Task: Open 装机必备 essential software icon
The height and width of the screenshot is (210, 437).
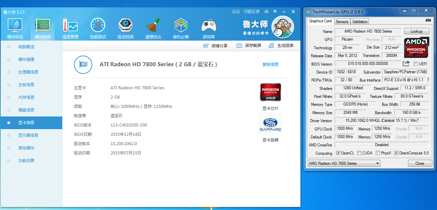Action: pos(181,26)
